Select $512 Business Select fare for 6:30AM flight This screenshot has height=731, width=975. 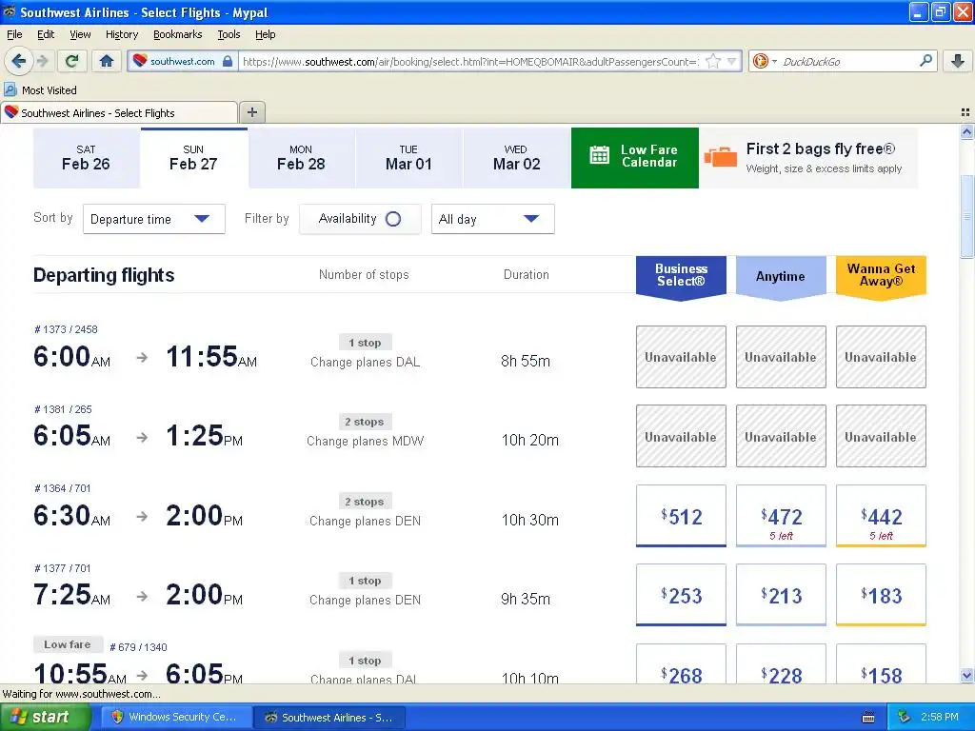[681, 516]
